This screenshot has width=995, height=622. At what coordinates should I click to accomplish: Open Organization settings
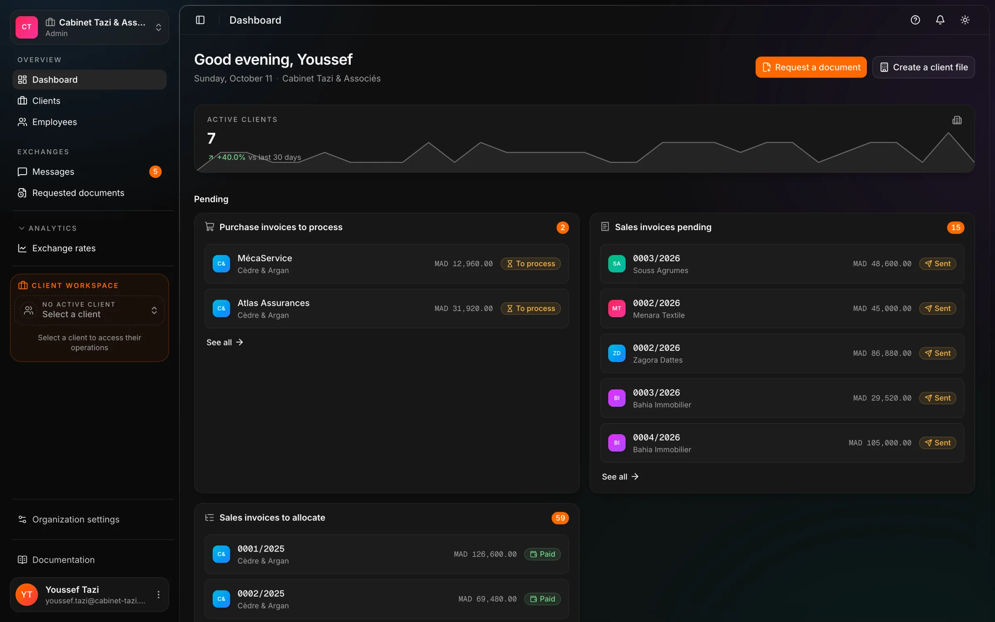pos(90,519)
